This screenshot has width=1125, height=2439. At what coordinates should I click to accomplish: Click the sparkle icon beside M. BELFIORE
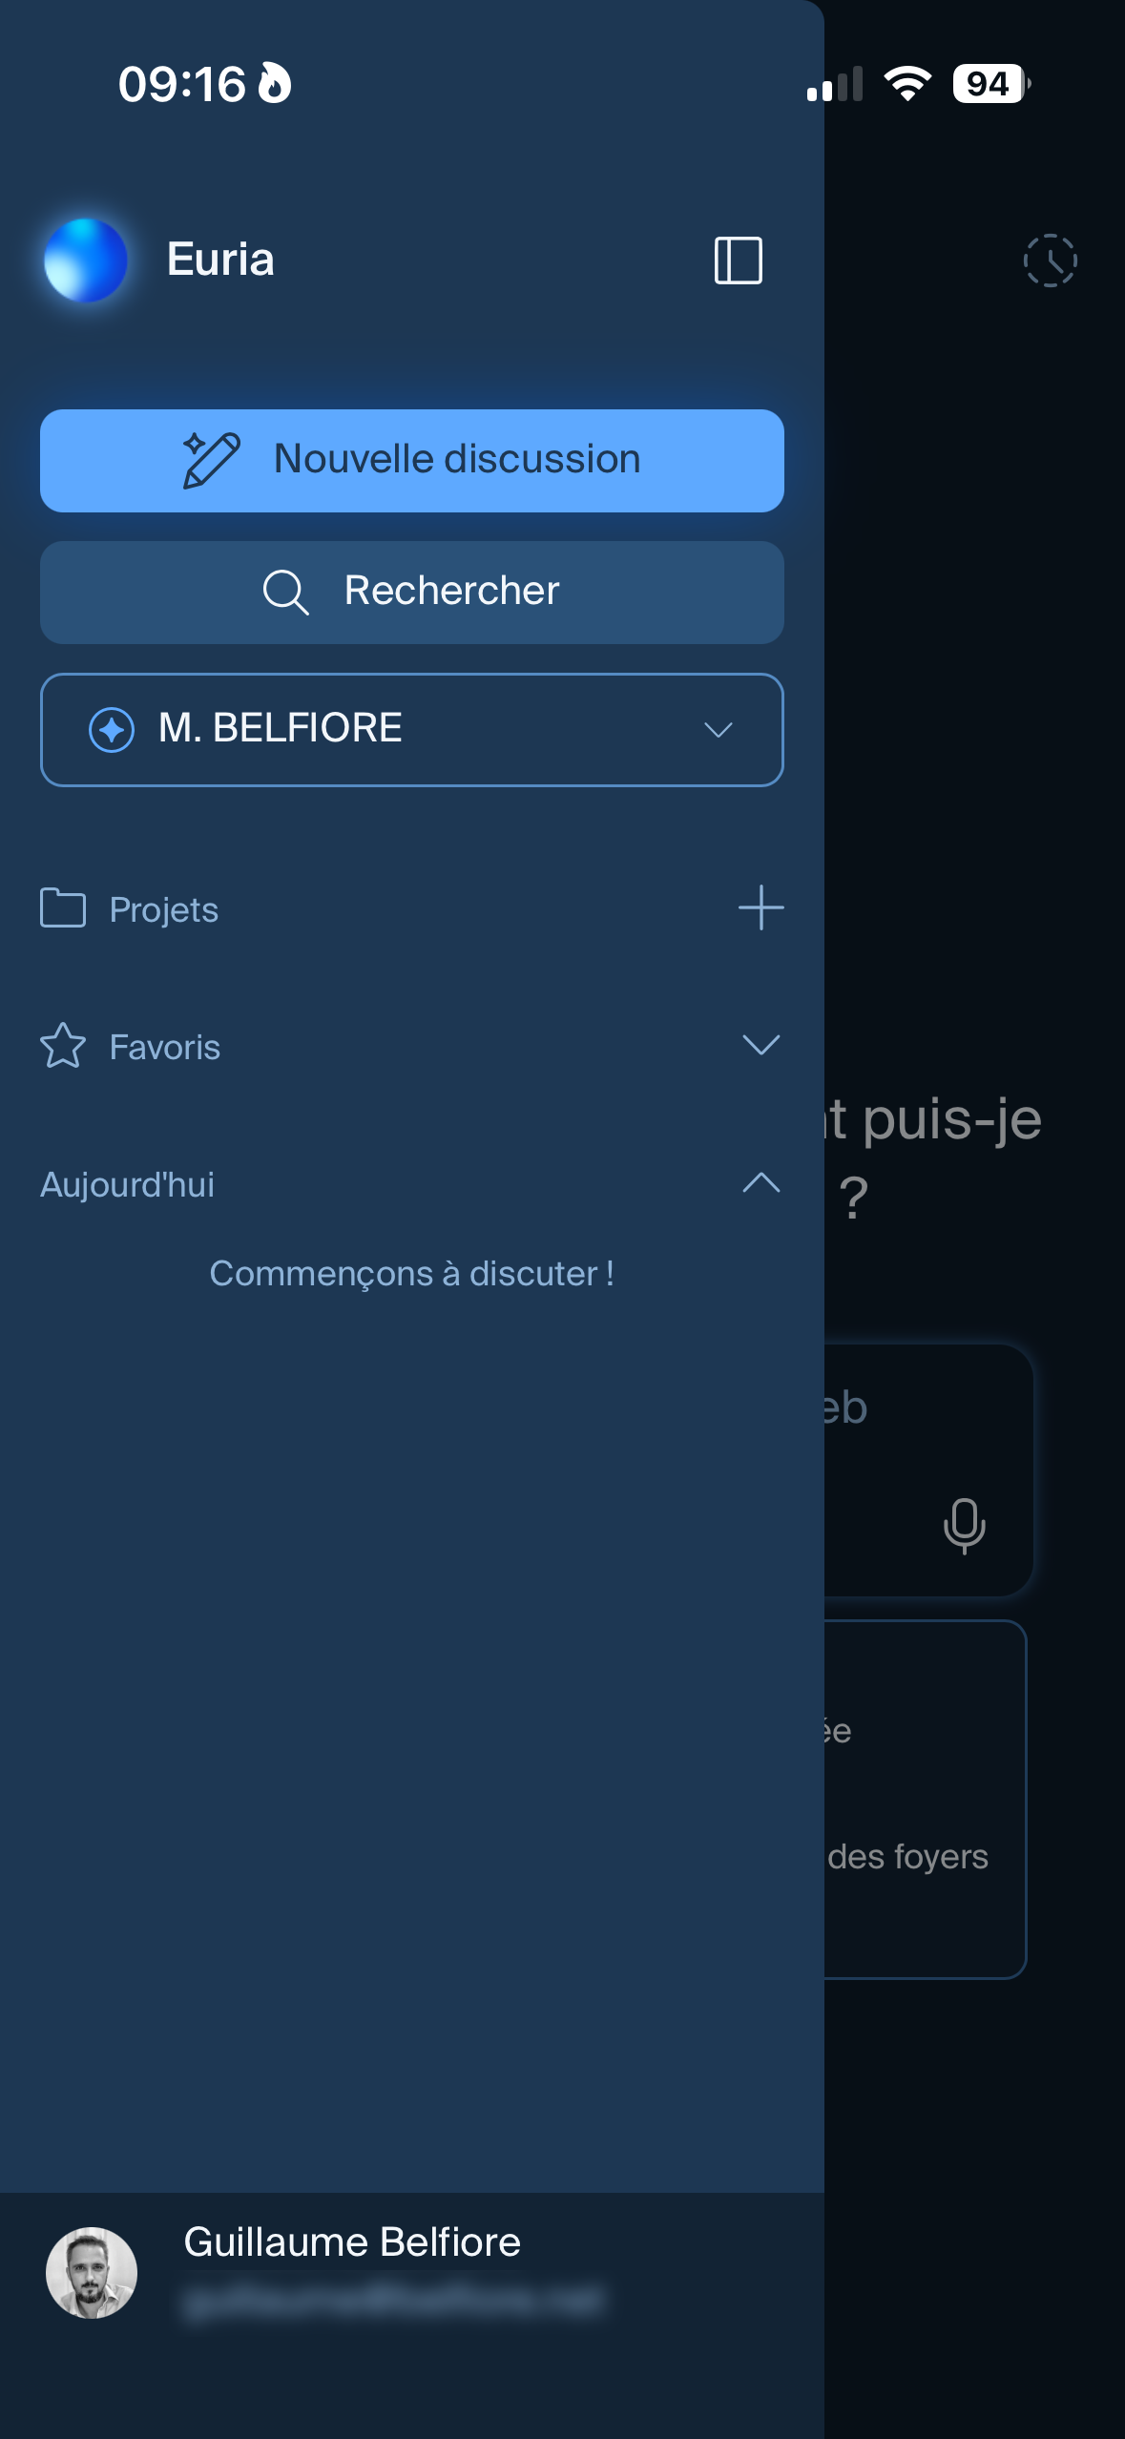pyautogui.click(x=112, y=730)
